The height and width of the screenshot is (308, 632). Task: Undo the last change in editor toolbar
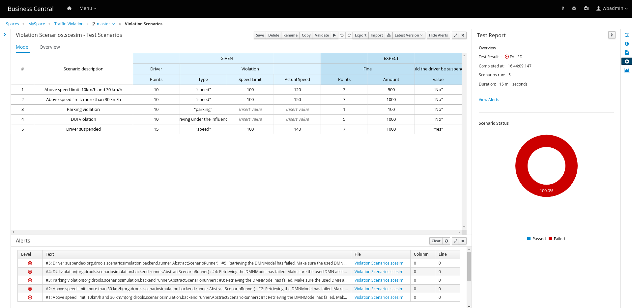click(x=342, y=35)
